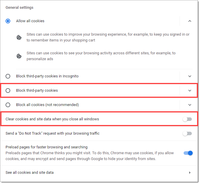Expand Block all cookies details arrow
The width and height of the screenshot is (200, 184).
coord(190,105)
